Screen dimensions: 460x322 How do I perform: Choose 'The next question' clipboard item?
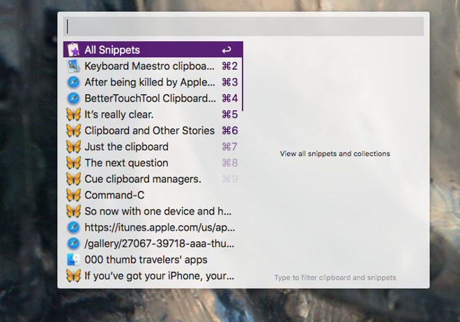click(x=126, y=162)
